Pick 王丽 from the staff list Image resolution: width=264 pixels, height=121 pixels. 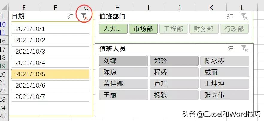click(x=124, y=95)
